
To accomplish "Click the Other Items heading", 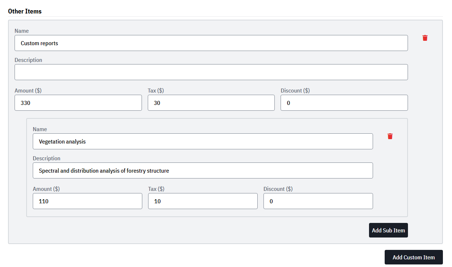I will pyautogui.click(x=25, y=11).
